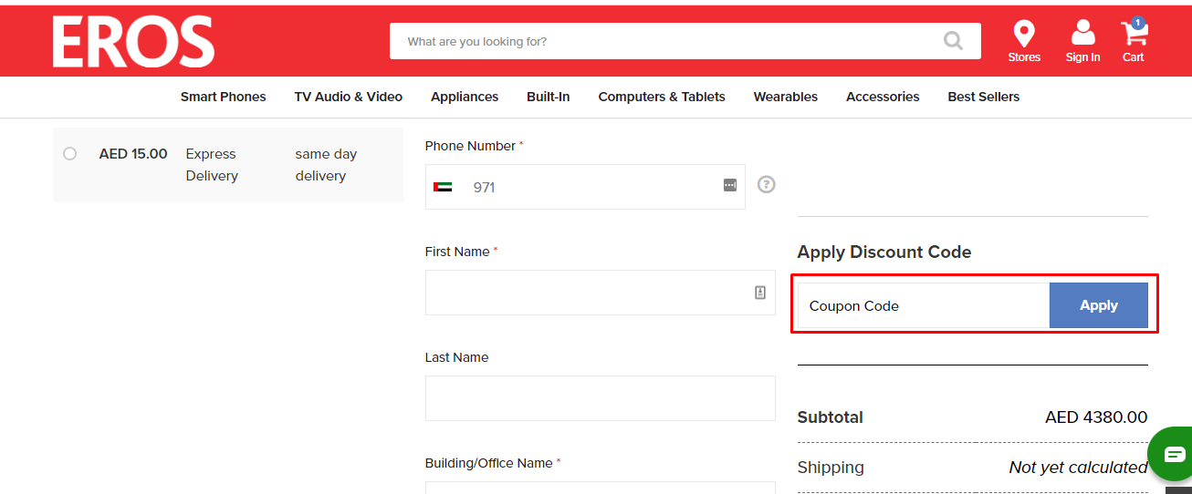Image resolution: width=1192 pixels, height=494 pixels.
Task: Click the search magnifier icon
Action: tap(953, 41)
